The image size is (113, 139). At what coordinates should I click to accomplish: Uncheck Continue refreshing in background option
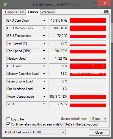[x=8, y=124]
